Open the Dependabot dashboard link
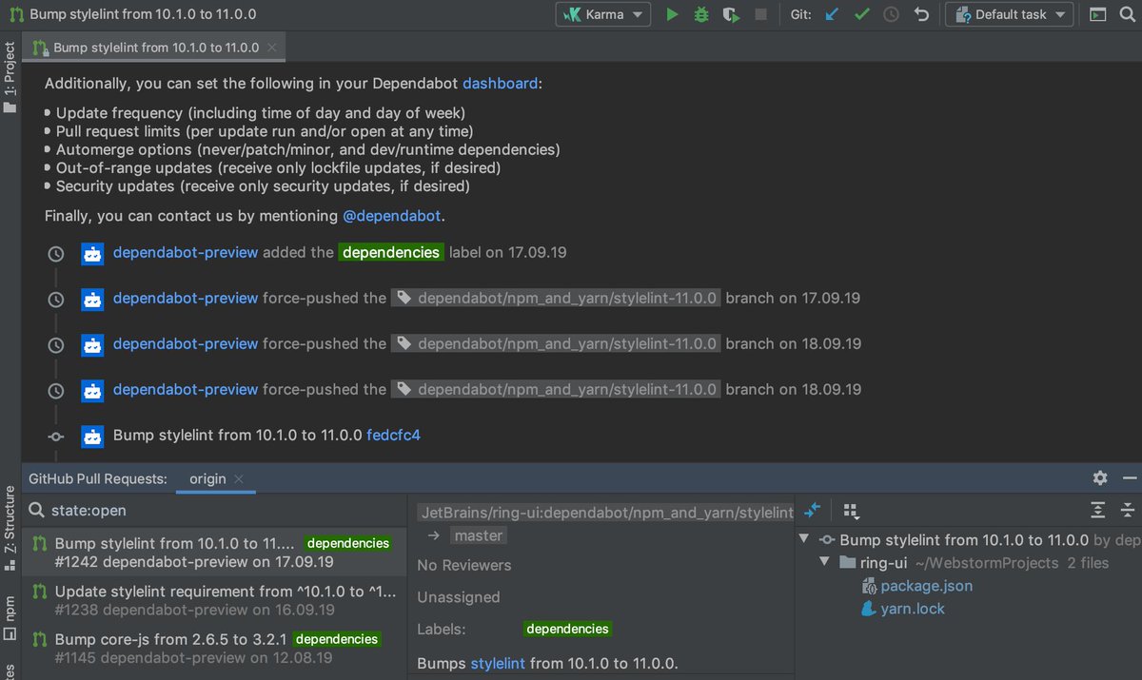1142x680 pixels. coord(501,84)
